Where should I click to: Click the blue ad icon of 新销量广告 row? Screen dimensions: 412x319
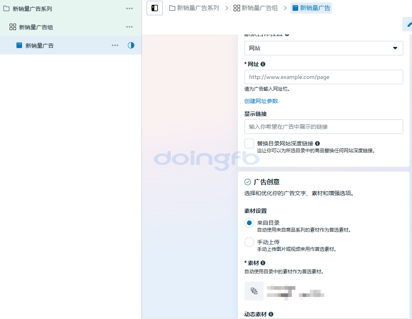(19, 45)
